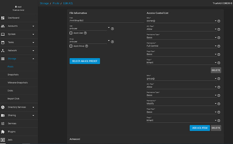Click the Plugins puzzle-piece icon
Image resolution: width=233 pixels, height=144 pixels.
tap(3, 132)
